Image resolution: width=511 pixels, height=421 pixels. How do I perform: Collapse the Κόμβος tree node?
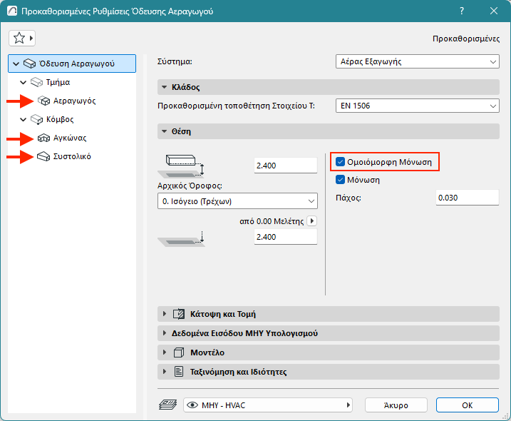click(x=23, y=119)
